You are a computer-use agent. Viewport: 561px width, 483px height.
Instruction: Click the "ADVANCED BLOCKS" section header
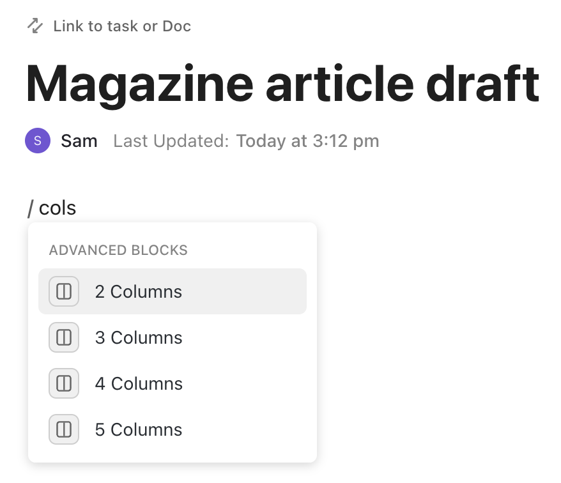point(118,250)
